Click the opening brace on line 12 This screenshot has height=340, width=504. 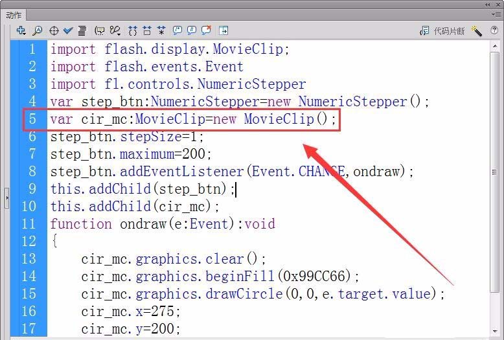(x=54, y=241)
